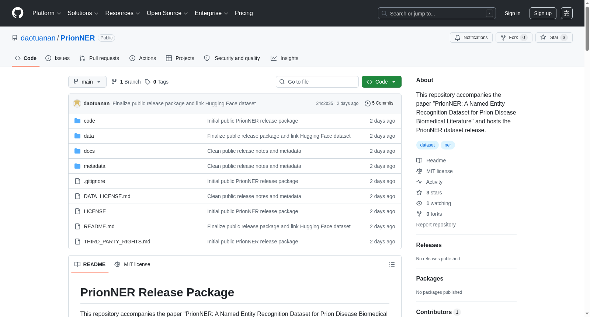Screen dimensions: 590x317
Task: Switch to the Pull requests tab
Action: pos(99,58)
